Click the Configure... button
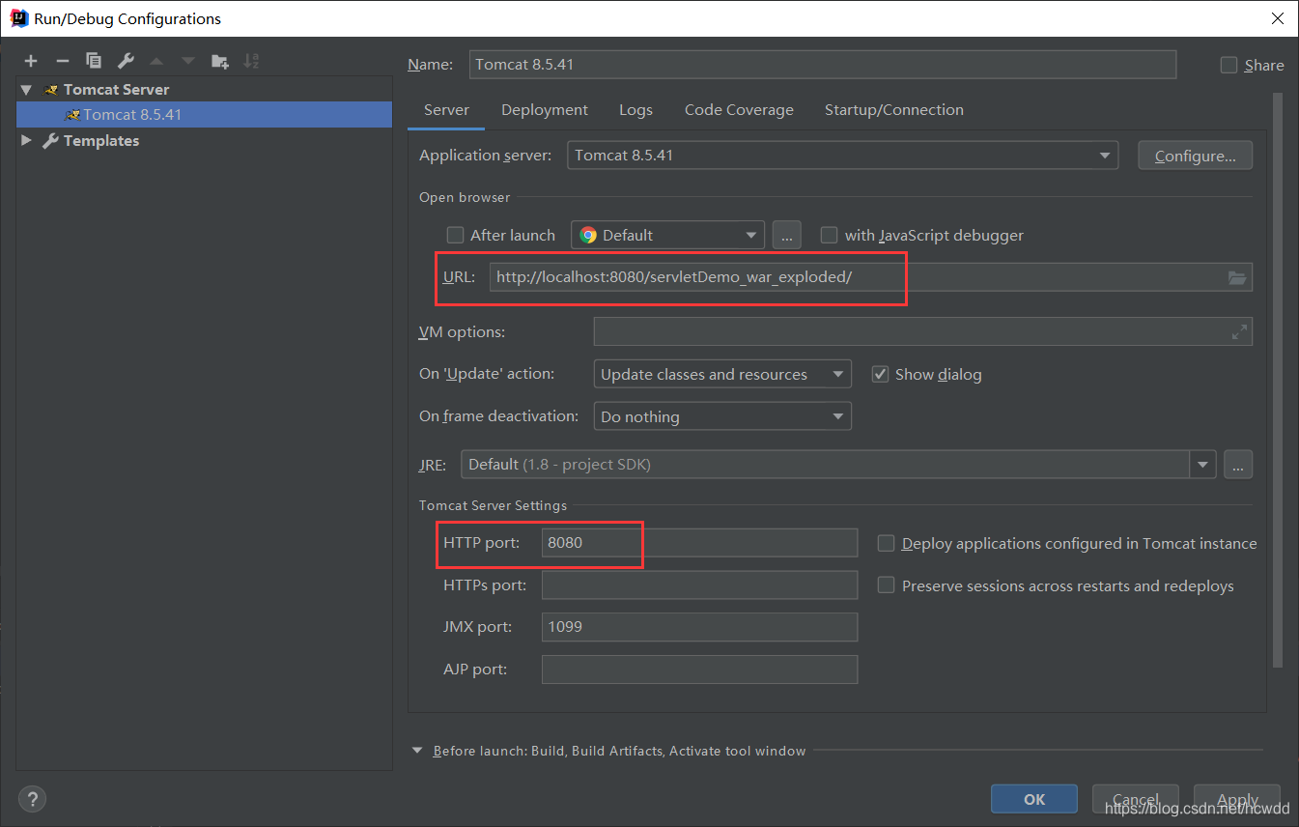Screen dimensions: 1299x827 point(1196,156)
